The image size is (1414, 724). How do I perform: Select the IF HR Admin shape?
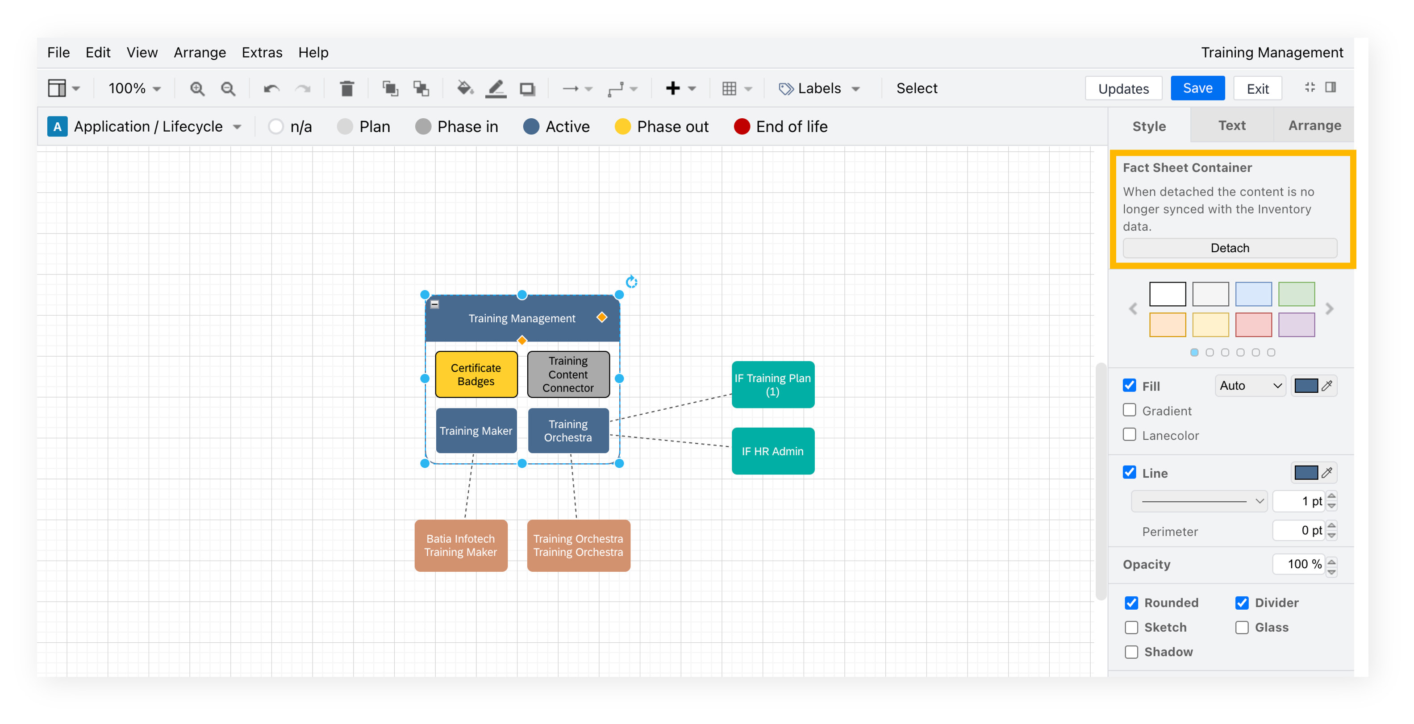pyautogui.click(x=772, y=451)
